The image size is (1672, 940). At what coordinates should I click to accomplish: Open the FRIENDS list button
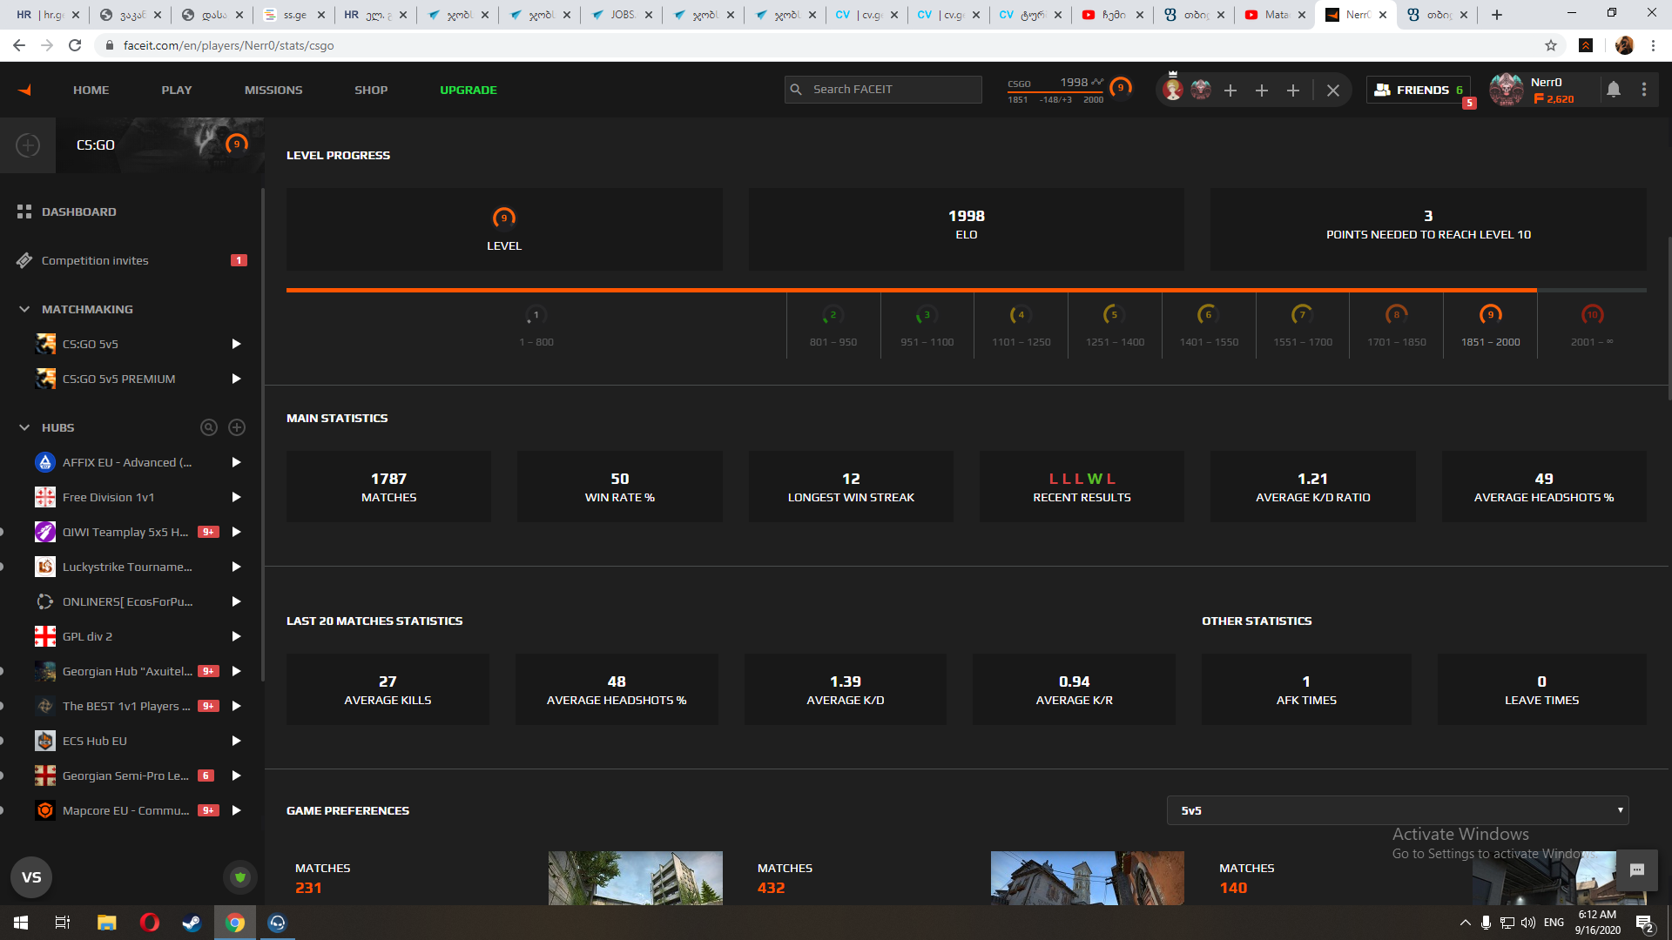click(1418, 90)
